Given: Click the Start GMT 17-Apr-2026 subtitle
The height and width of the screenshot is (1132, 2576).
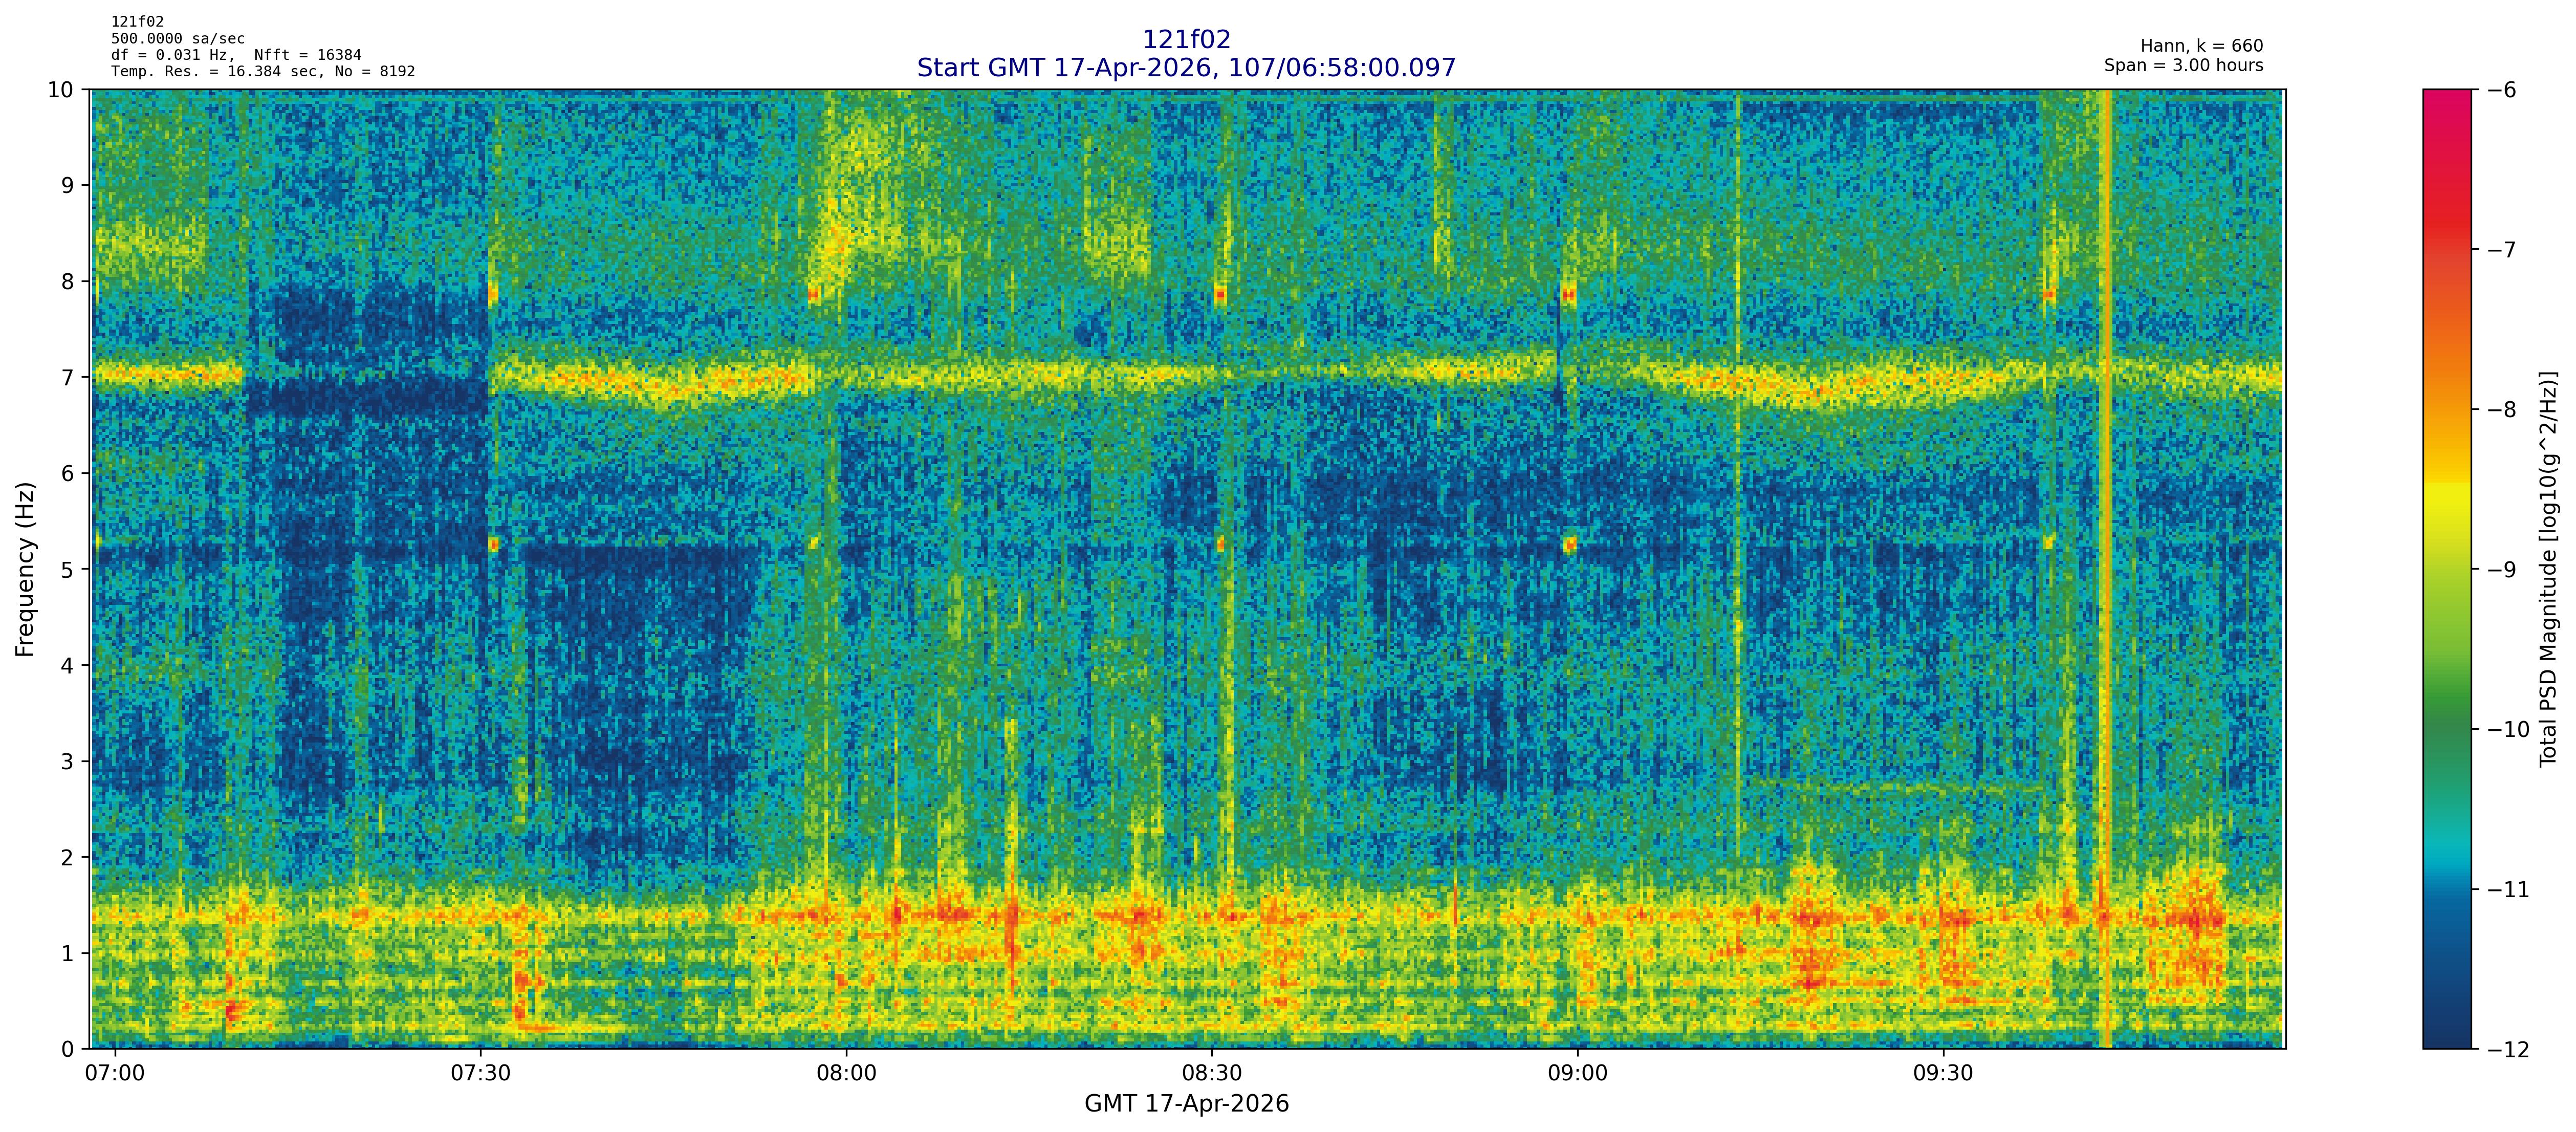Looking at the screenshot, I should (1186, 68).
